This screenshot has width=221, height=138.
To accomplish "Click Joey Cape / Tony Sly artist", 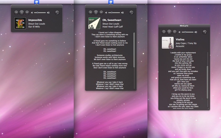I will pyautogui.click(x=186, y=43).
